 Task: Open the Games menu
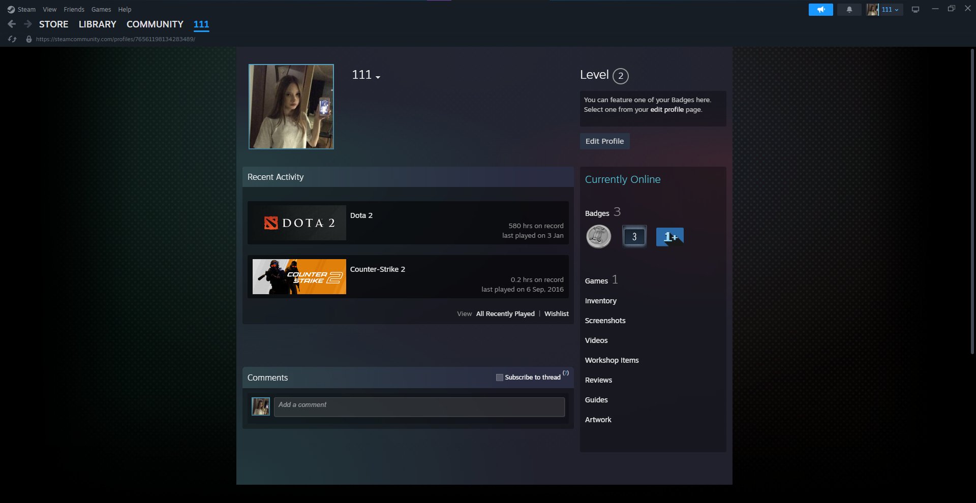coord(101,10)
